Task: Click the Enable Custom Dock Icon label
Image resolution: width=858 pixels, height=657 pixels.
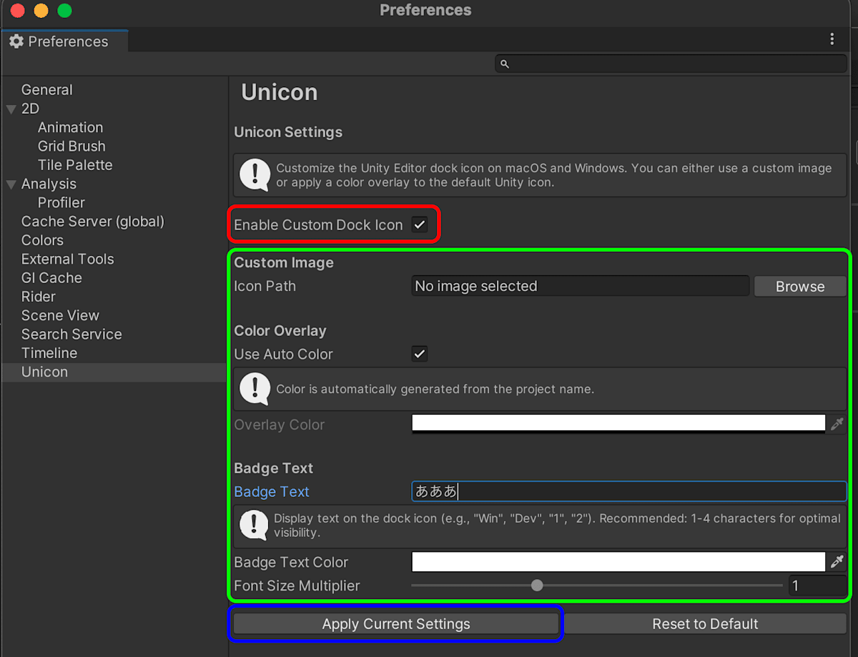Action: click(318, 224)
